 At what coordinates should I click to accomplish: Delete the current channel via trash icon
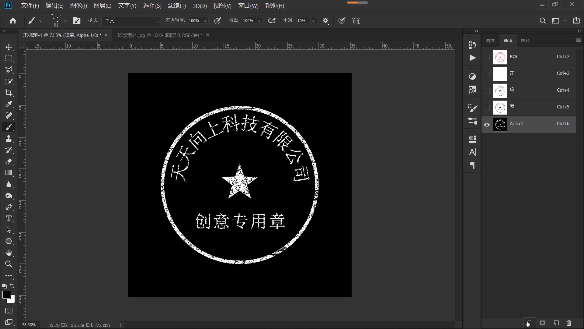click(x=568, y=323)
